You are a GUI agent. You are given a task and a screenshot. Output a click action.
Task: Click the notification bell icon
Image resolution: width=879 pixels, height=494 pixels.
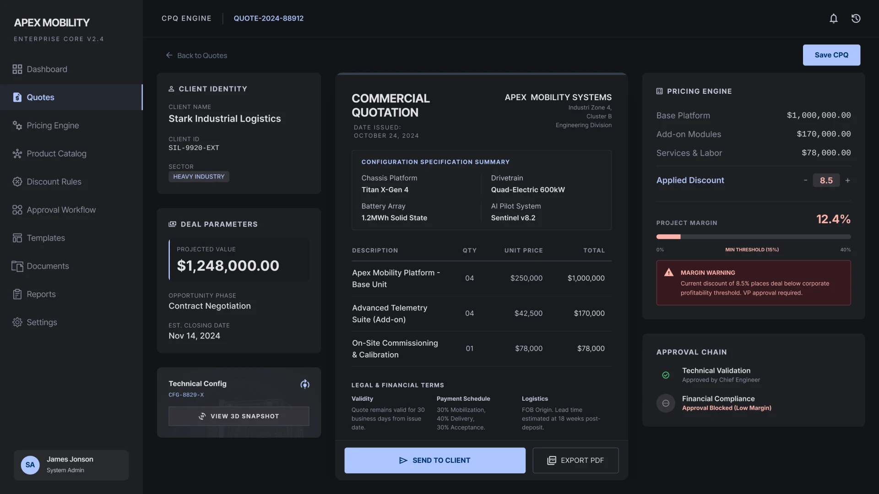coord(833,18)
